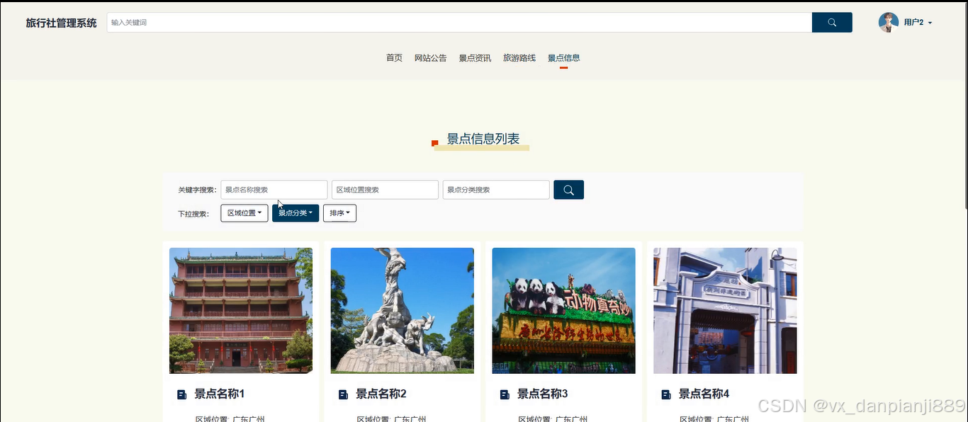This screenshot has height=422, width=968.
Task: Go to the 首页 nav item
Action: click(x=394, y=58)
